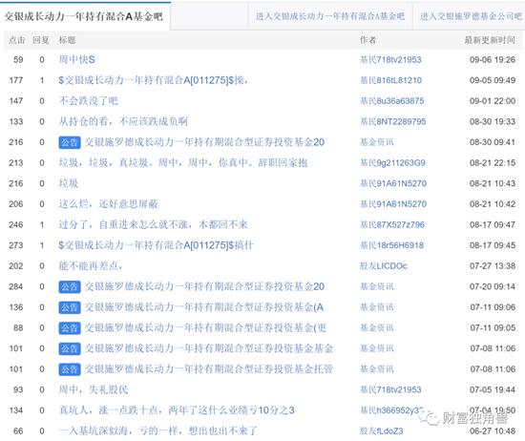Click the click count 246
525x441 pixels.
[16, 224]
